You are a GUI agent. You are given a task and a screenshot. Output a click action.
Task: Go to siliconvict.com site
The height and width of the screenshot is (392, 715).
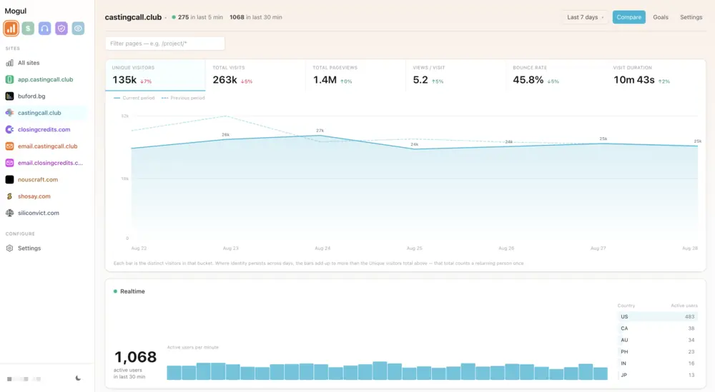pyautogui.click(x=39, y=213)
